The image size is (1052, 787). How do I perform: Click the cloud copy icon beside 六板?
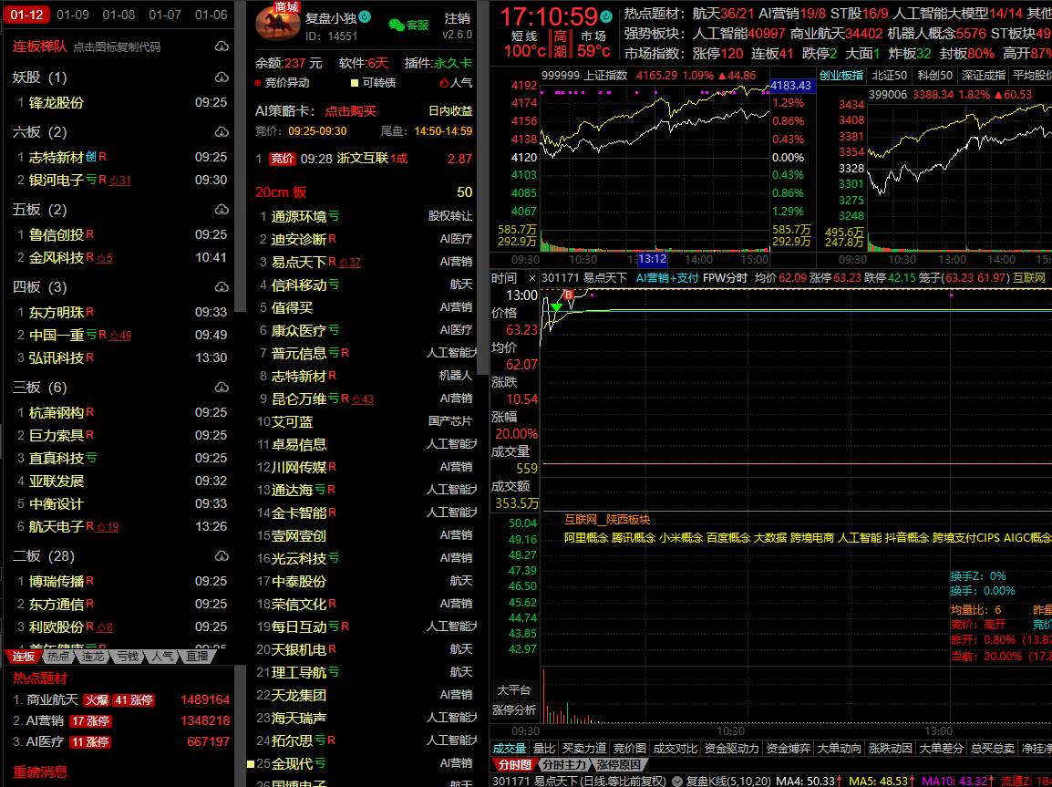(222, 132)
